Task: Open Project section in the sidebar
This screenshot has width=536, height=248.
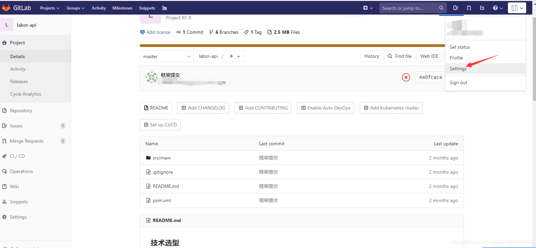Action: pyautogui.click(x=35, y=43)
